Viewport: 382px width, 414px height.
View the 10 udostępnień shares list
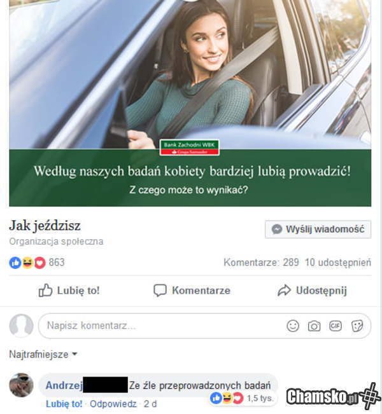point(338,263)
